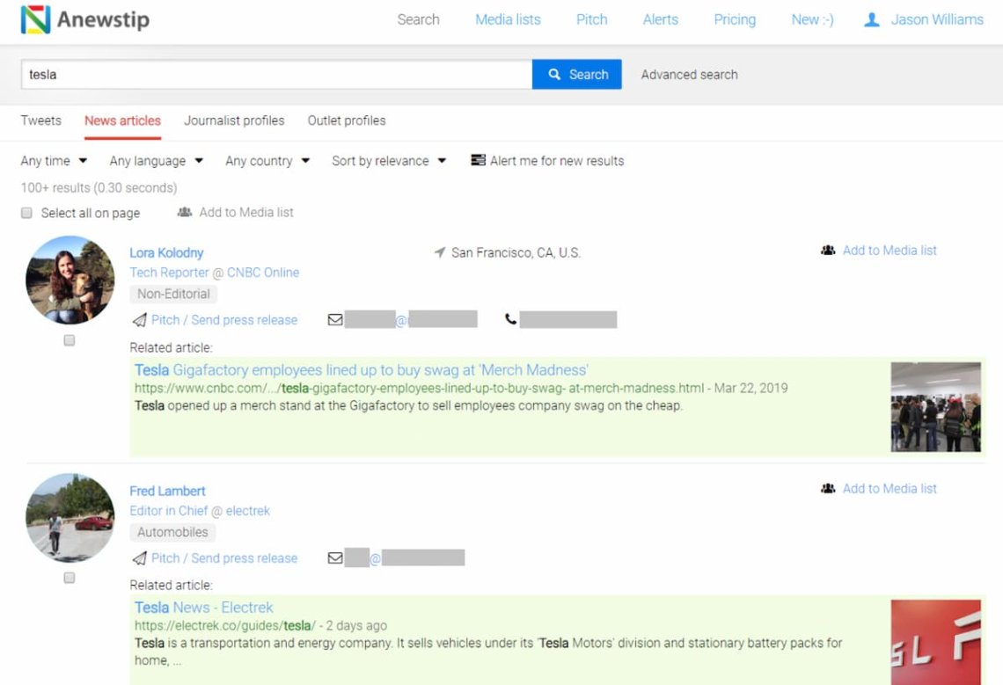
Task: Click the user profile icon beside Jason Williams
Action: pyautogui.click(x=872, y=19)
